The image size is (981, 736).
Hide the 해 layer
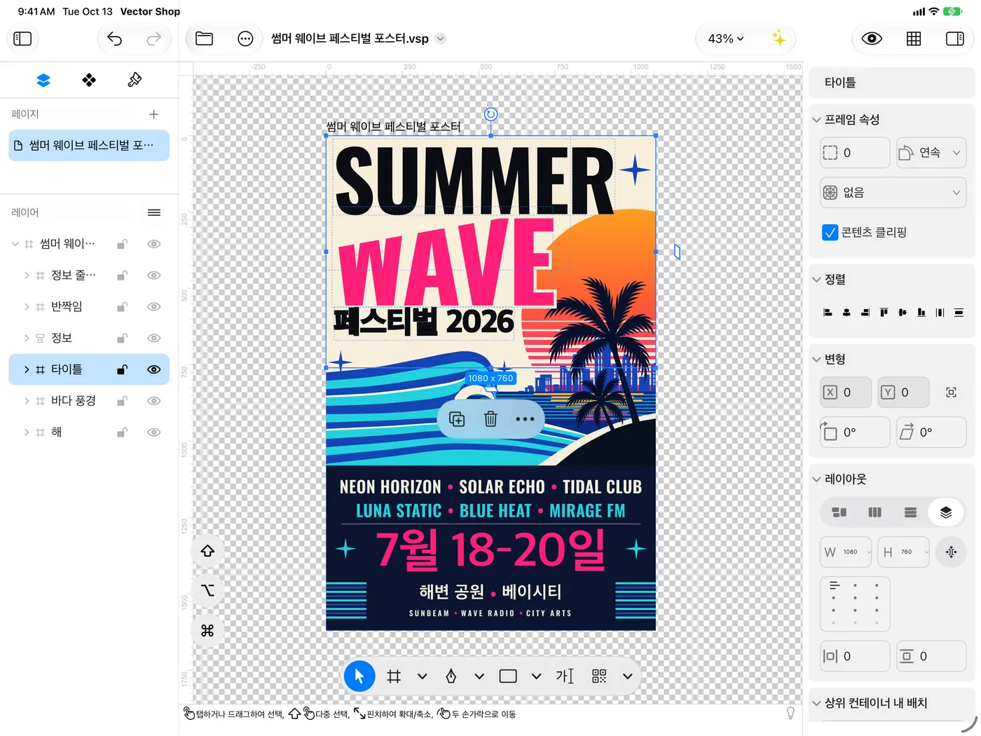point(154,432)
